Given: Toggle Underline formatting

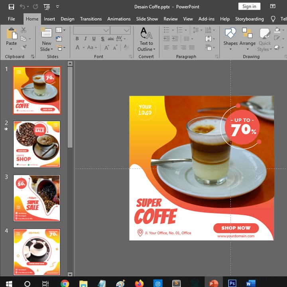Looking at the screenshot, I should 94,39.
